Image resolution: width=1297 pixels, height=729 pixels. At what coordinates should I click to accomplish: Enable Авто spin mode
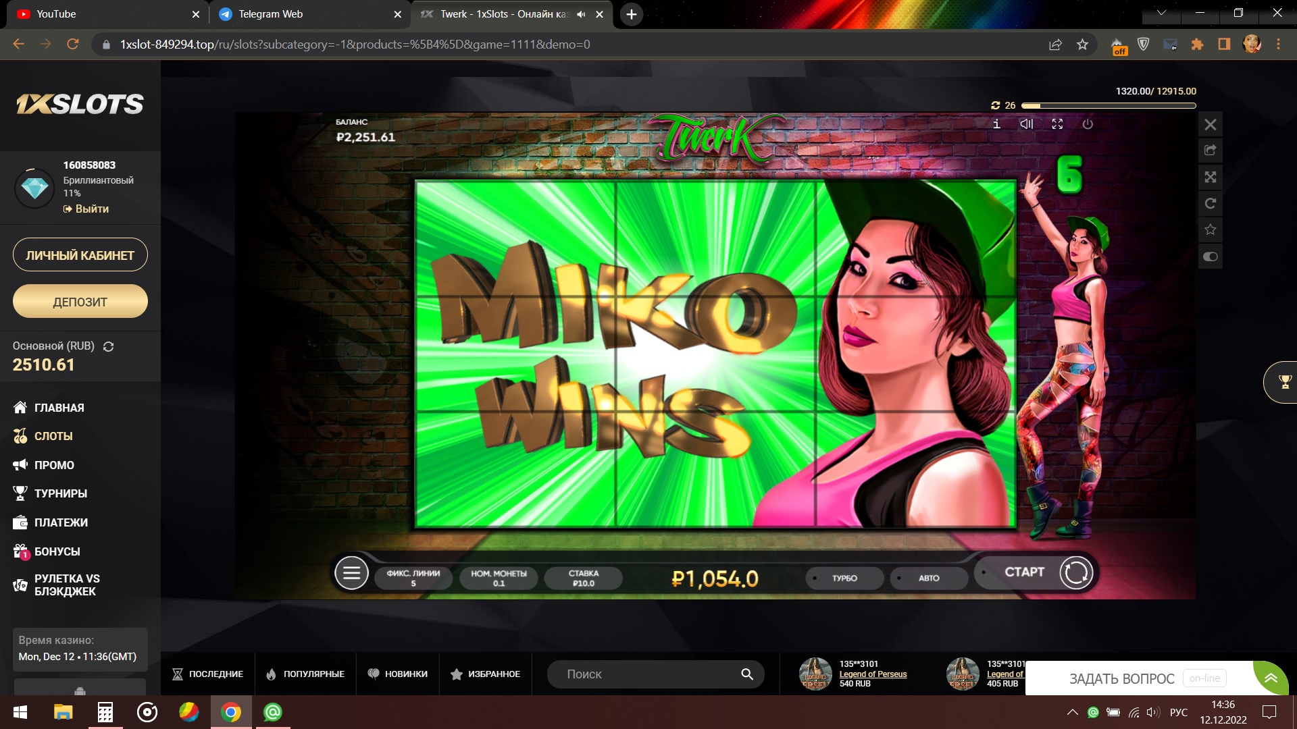tap(929, 578)
